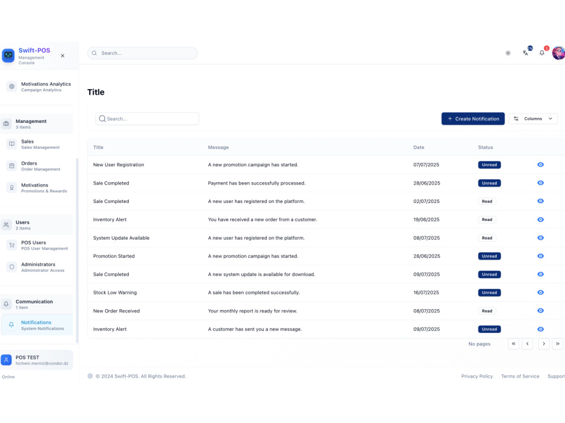Open the Terms of Service link
Image resolution: width=565 pixels, height=423 pixels.
(520, 376)
